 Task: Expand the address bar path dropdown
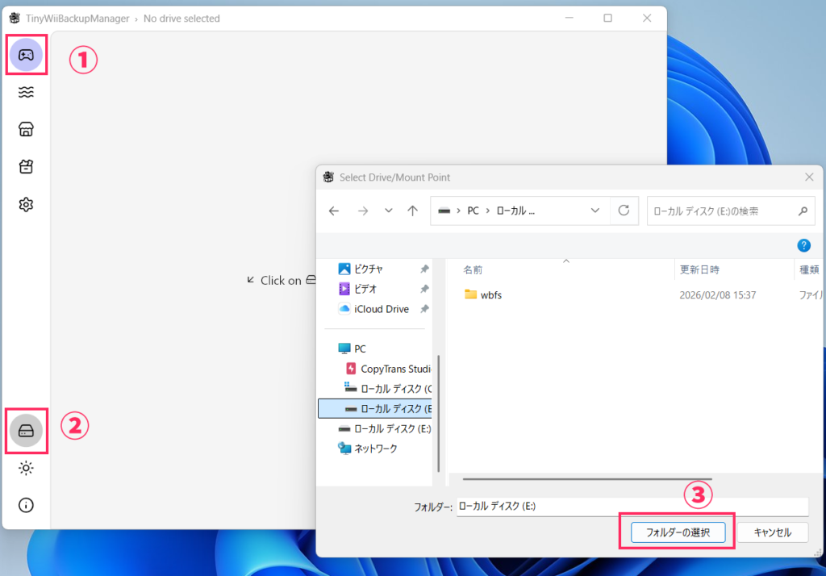(x=595, y=211)
